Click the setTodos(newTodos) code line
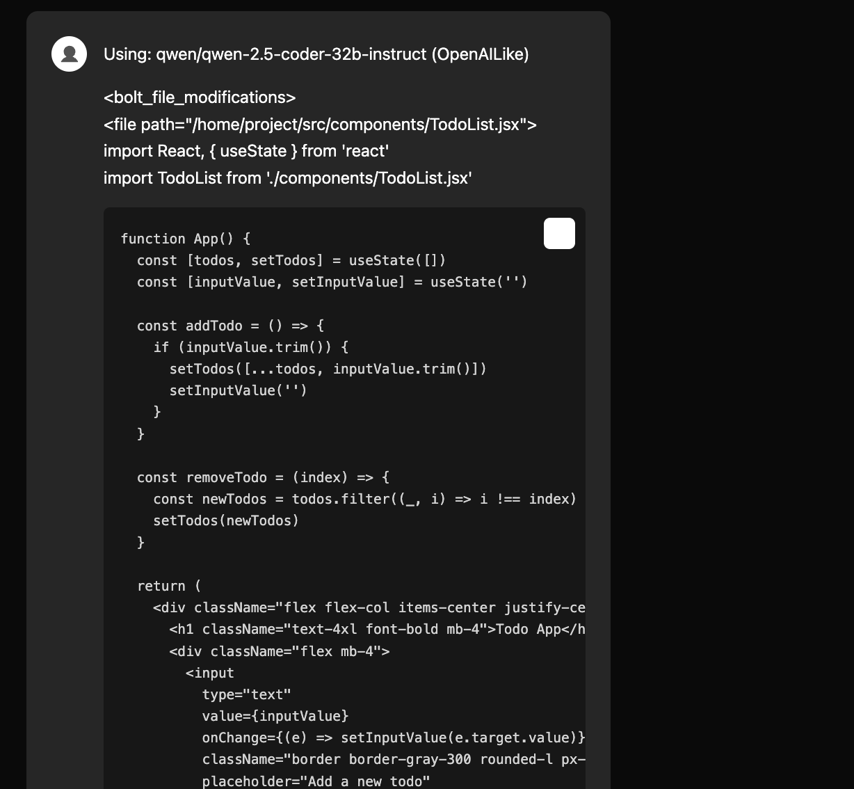The height and width of the screenshot is (789, 854). pyautogui.click(x=225, y=520)
